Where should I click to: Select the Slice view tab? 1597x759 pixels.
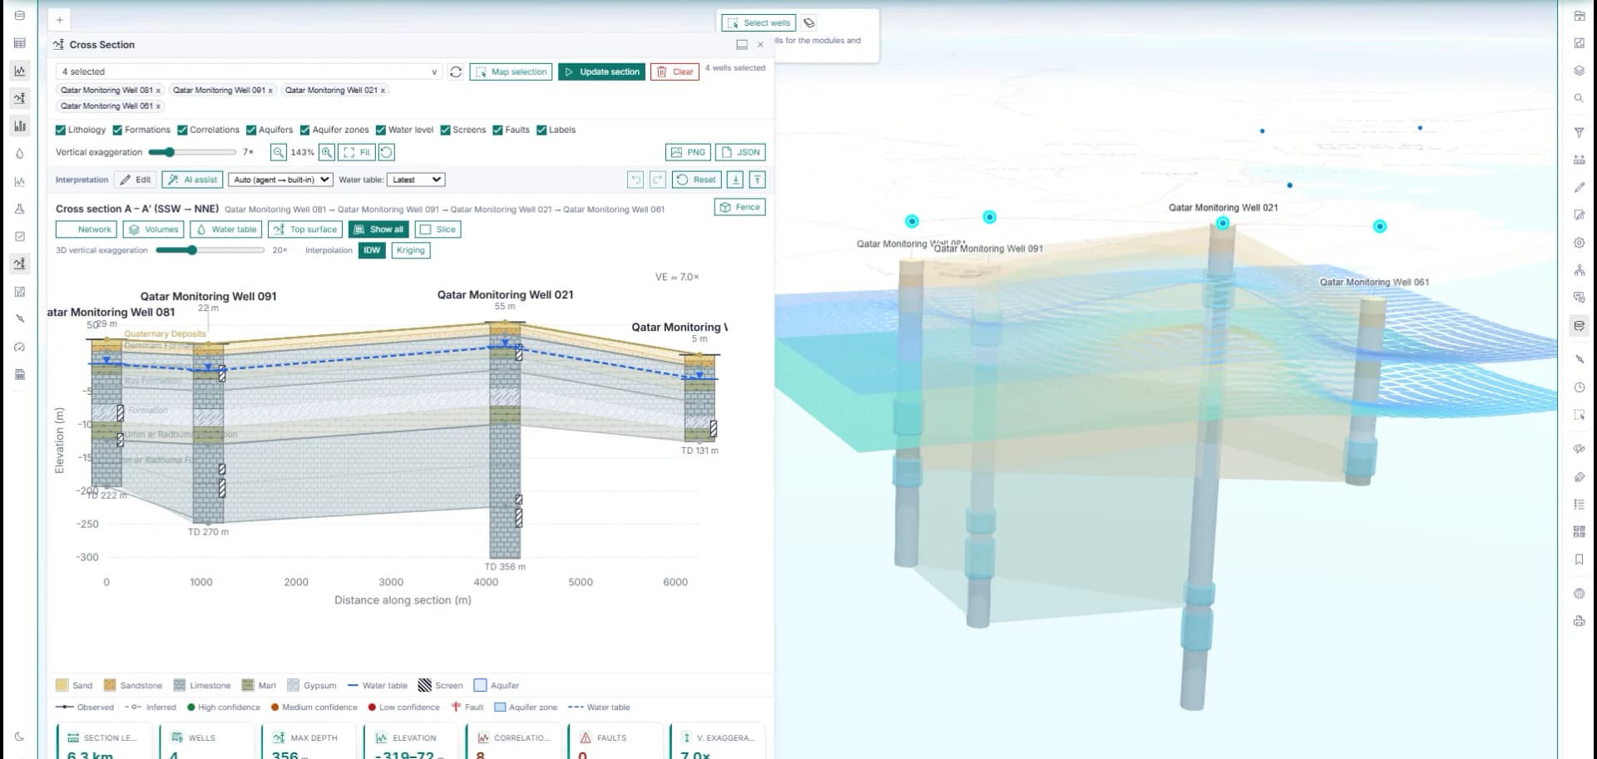pos(438,229)
